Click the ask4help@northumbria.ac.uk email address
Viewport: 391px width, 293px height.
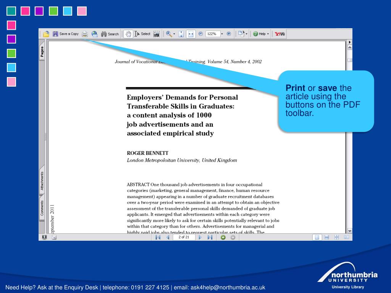228,287
